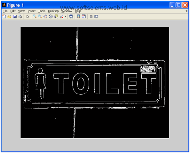Click the Show Plot Tools and Dock icon
Viewport: 190px width, 153px height.
click(96, 17)
